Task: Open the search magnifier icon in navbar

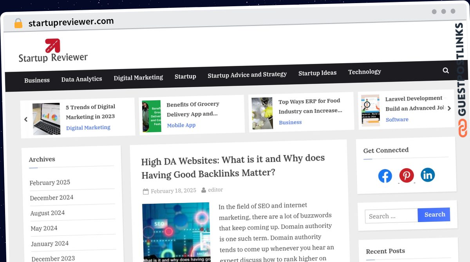Action: (446, 70)
